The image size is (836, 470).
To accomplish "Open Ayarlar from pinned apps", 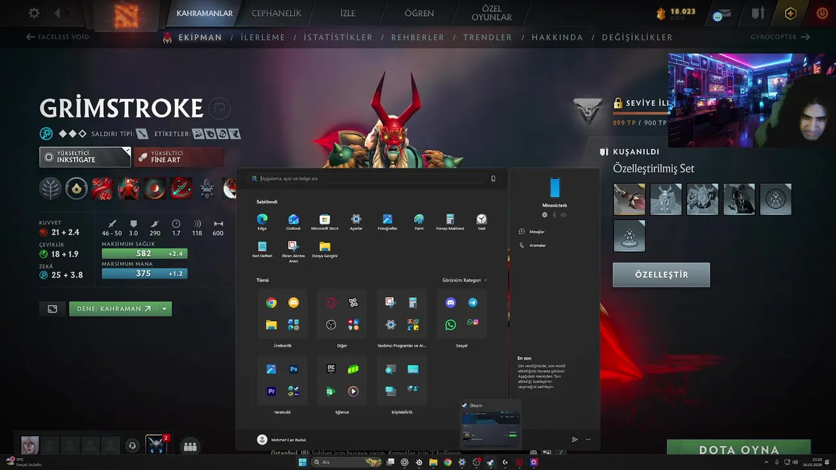I will point(356,222).
